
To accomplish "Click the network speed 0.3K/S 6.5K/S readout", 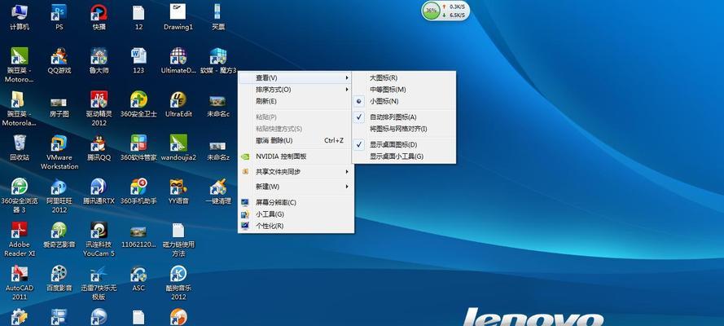I will [454, 11].
